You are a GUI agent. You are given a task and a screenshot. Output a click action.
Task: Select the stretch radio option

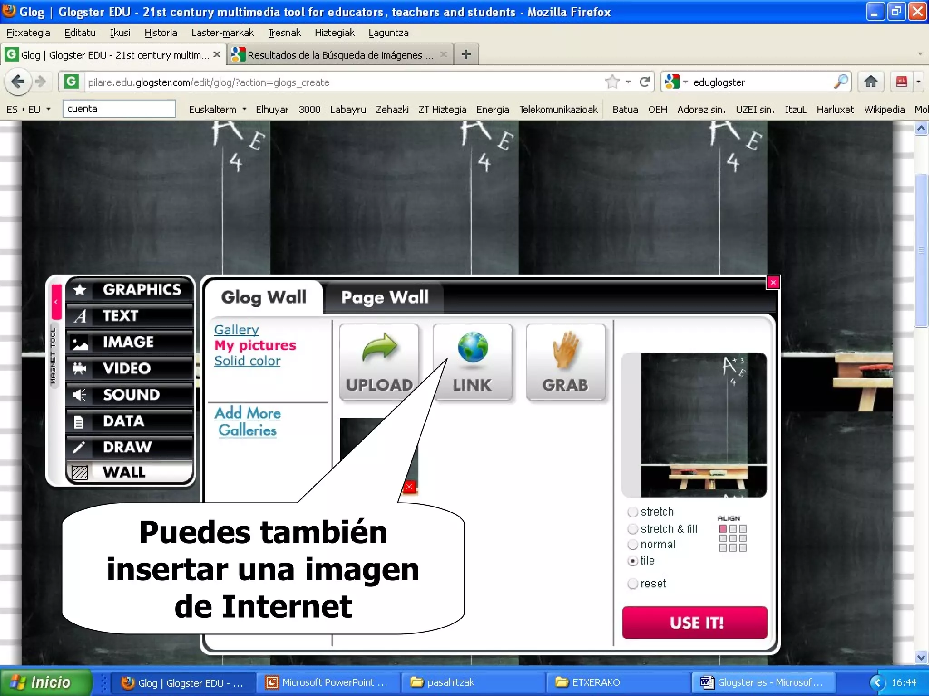(x=632, y=512)
